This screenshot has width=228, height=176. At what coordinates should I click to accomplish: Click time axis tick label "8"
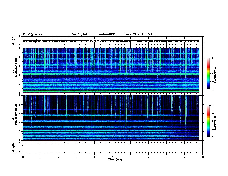click(166, 157)
